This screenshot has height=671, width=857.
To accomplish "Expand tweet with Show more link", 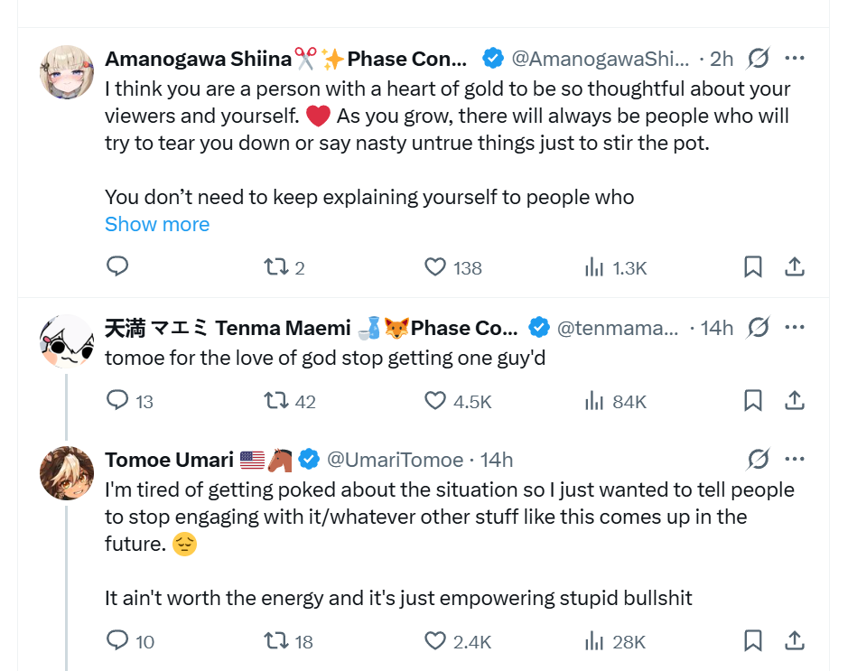I will coord(157,224).
